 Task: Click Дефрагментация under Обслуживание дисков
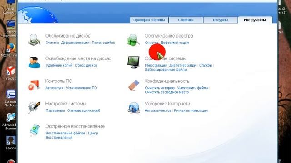(75, 43)
